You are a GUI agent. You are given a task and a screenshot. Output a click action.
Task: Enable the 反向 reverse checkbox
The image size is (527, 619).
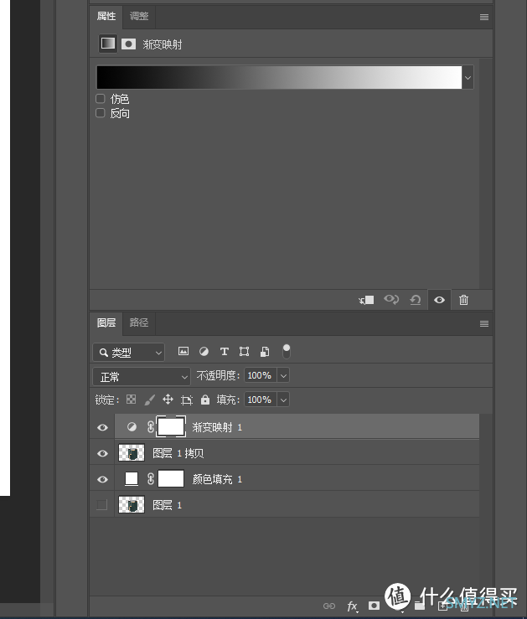pos(101,113)
